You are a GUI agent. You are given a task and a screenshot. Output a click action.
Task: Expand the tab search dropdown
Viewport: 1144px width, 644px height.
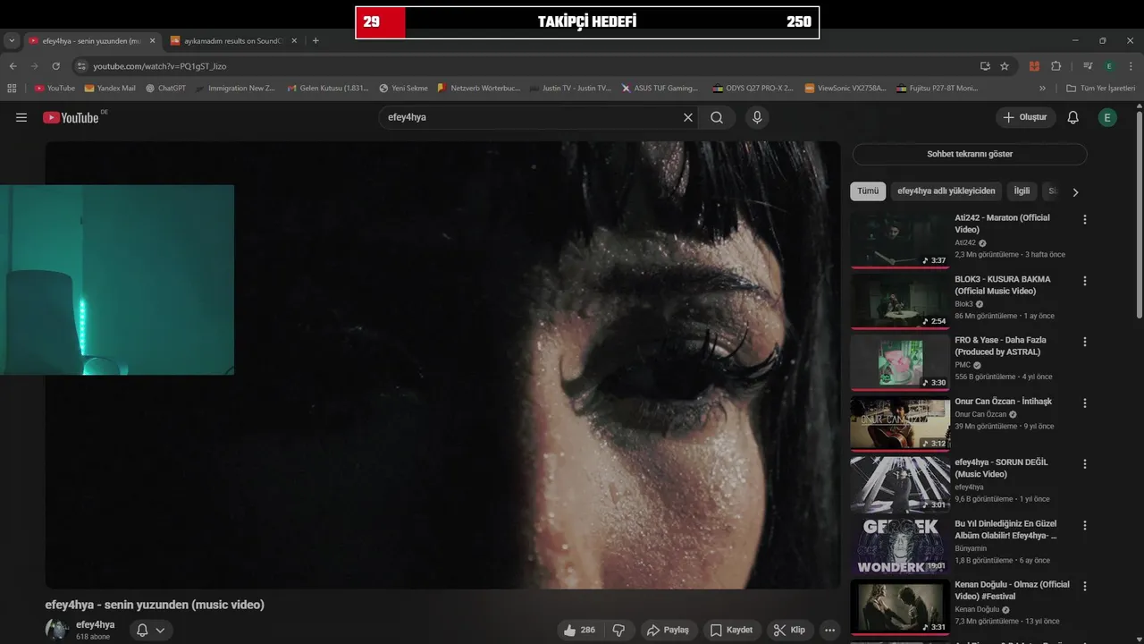(x=12, y=40)
